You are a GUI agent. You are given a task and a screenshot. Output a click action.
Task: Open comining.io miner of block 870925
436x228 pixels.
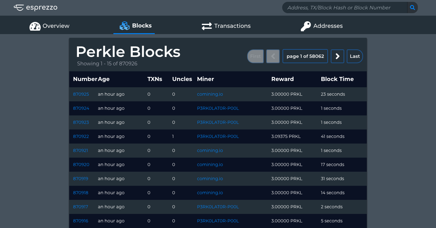210,94
